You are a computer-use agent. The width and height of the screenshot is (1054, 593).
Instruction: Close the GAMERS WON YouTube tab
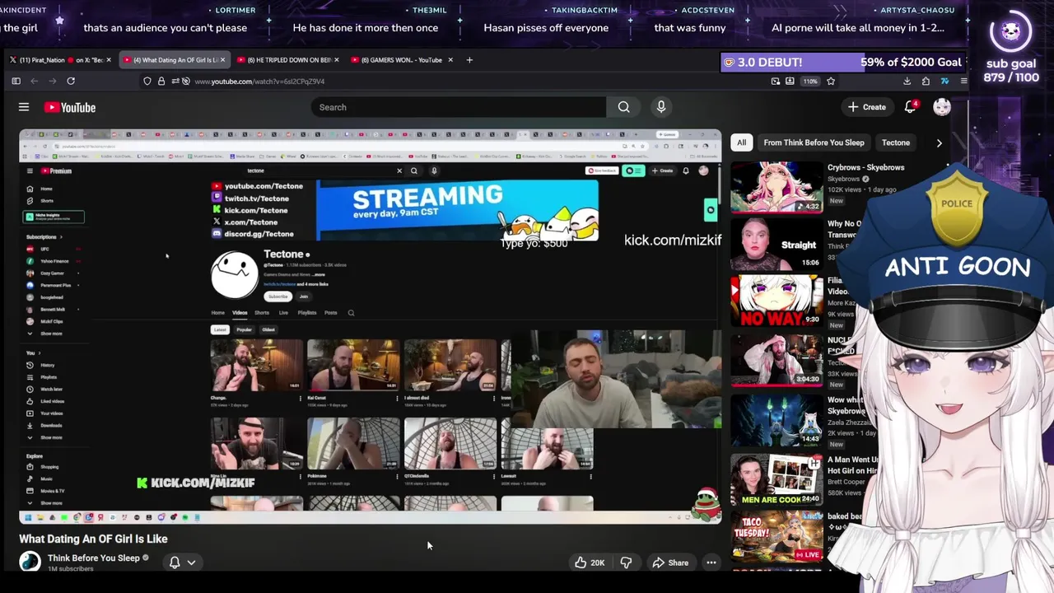450,60
